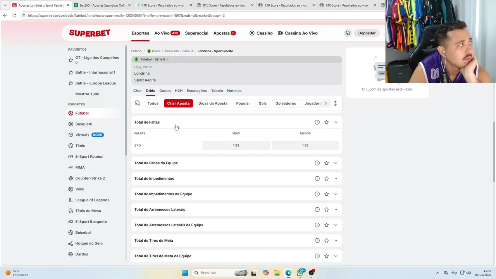The height and width of the screenshot is (279, 496).
Task: Click the Criar Aposta filter button
Action: click(178, 103)
